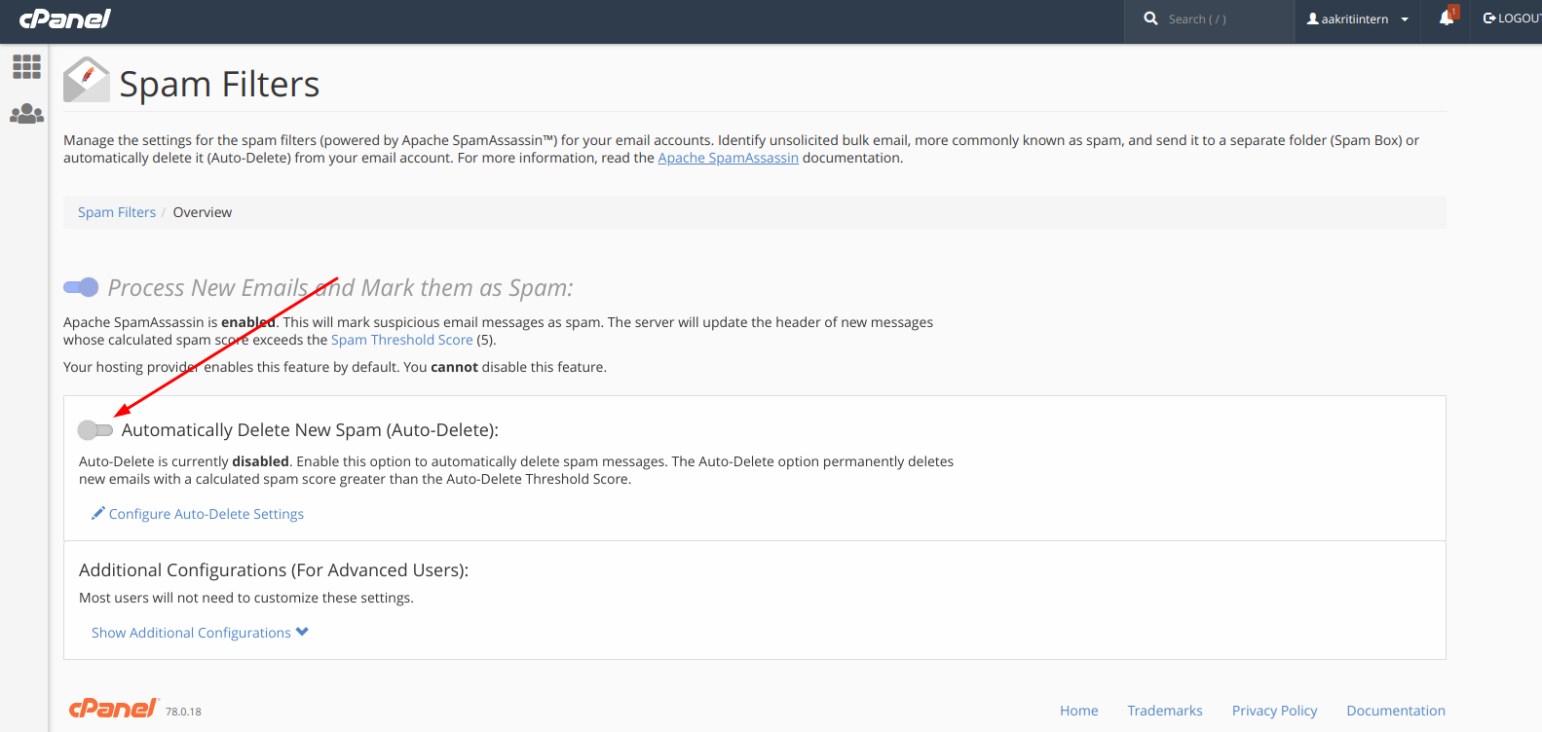Click the Automatically Delete New Spam heading

point(310,430)
